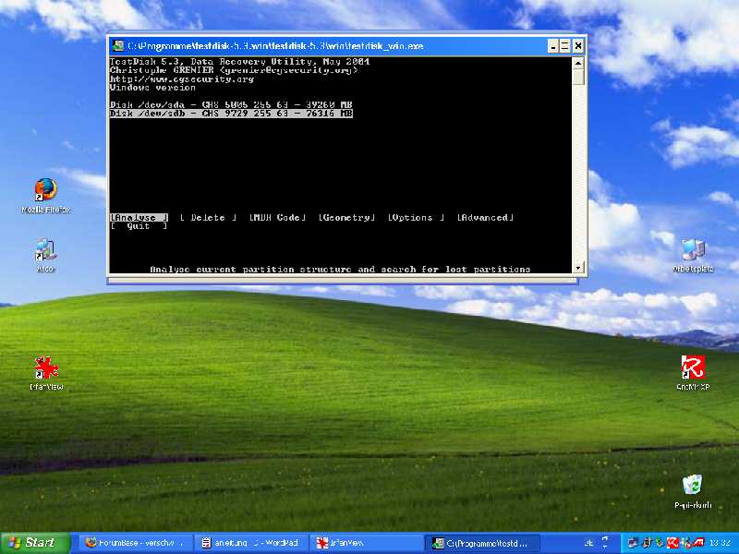Switch to the WordPad anleitung taskbar button
Screen dimensions: 739x554
250,543
